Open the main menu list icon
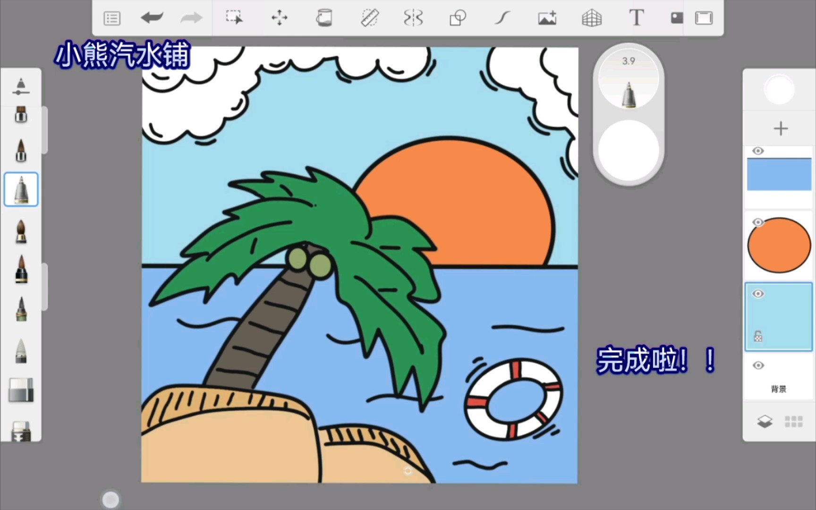This screenshot has height=510, width=816. point(112,18)
